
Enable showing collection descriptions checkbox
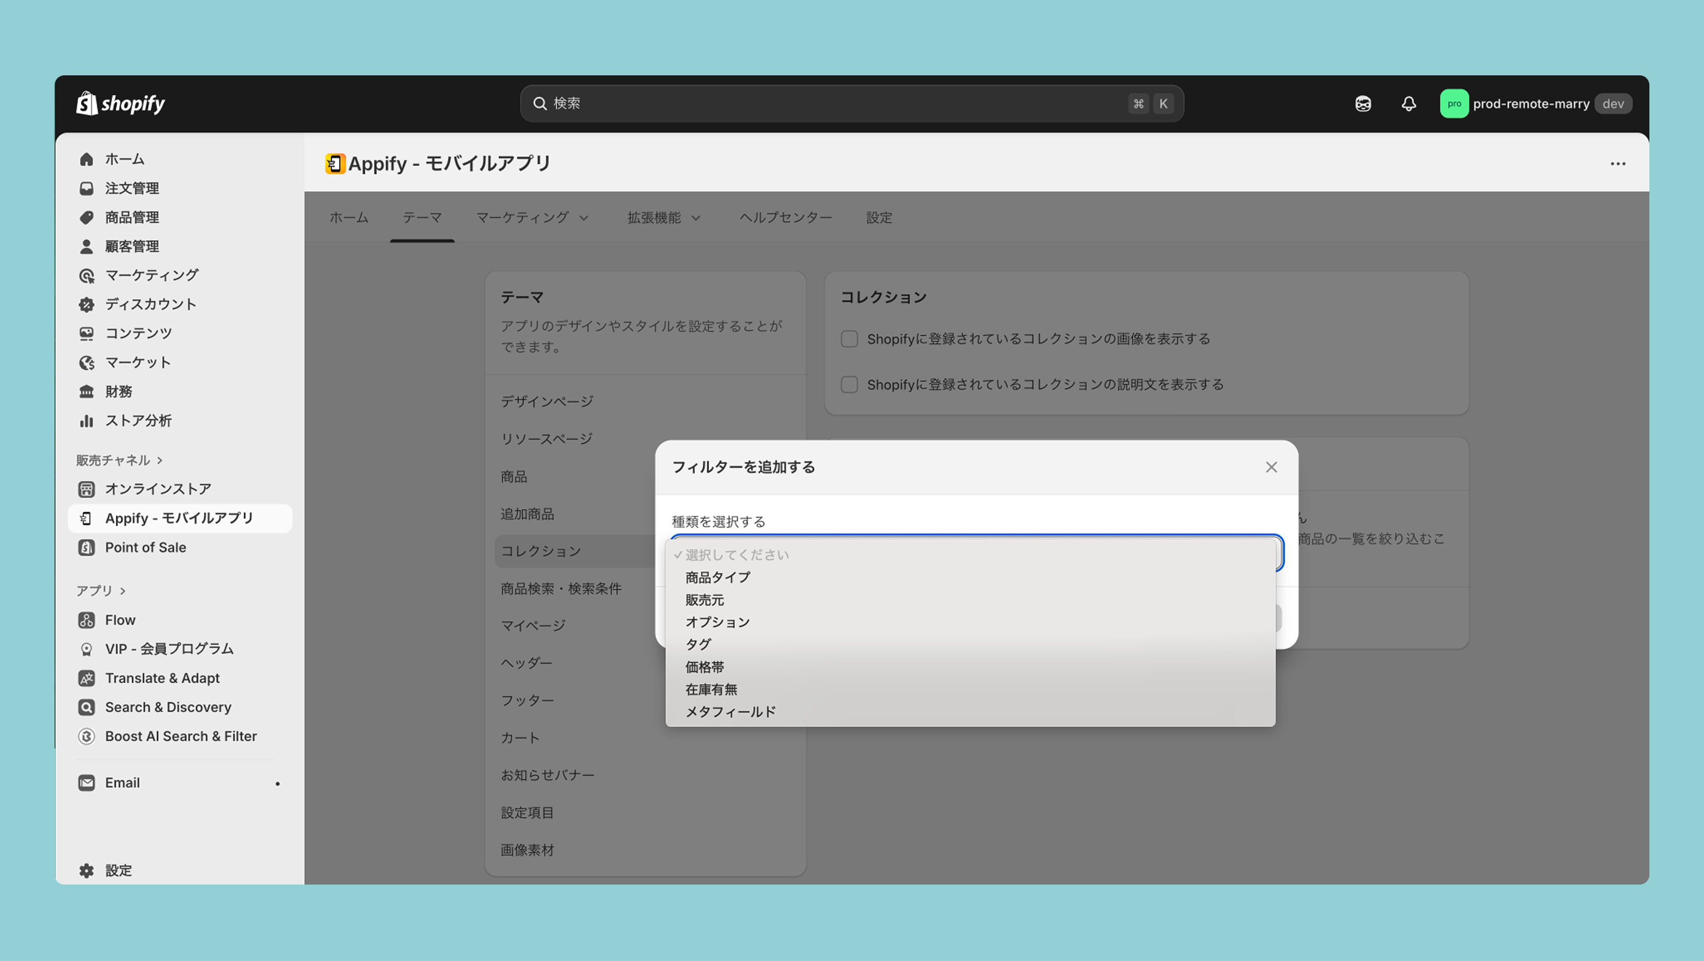tap(849, 384)
